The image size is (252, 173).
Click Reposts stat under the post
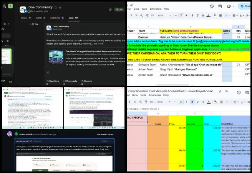[87, 81]
